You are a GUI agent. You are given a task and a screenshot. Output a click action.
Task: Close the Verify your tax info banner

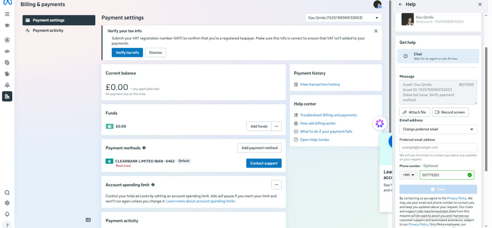click(x=376, y=31)
